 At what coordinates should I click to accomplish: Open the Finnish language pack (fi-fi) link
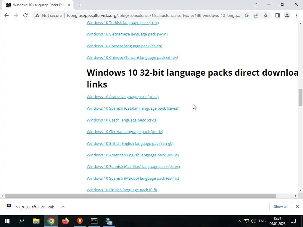point(122,190)
